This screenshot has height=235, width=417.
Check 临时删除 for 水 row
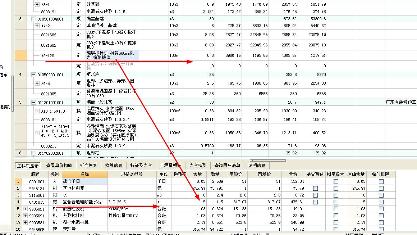(x=381, y=195)
